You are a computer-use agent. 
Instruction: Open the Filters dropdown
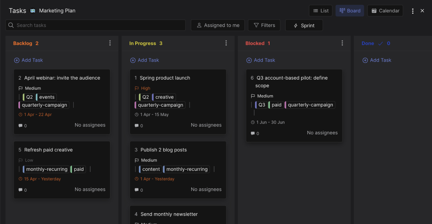264,25
